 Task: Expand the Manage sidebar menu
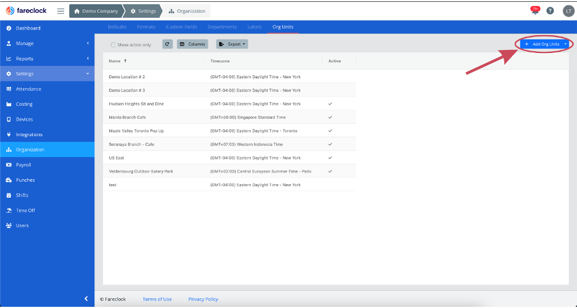coord(47,43)
